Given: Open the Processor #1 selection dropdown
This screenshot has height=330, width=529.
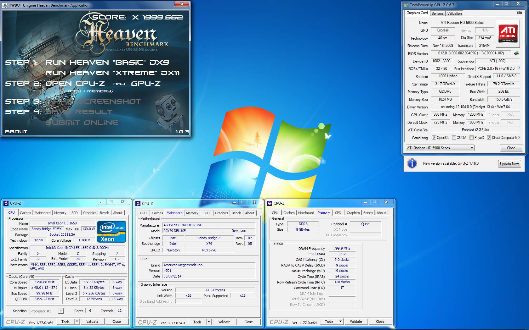Looking at the screenshot, I should click(47, 311).
